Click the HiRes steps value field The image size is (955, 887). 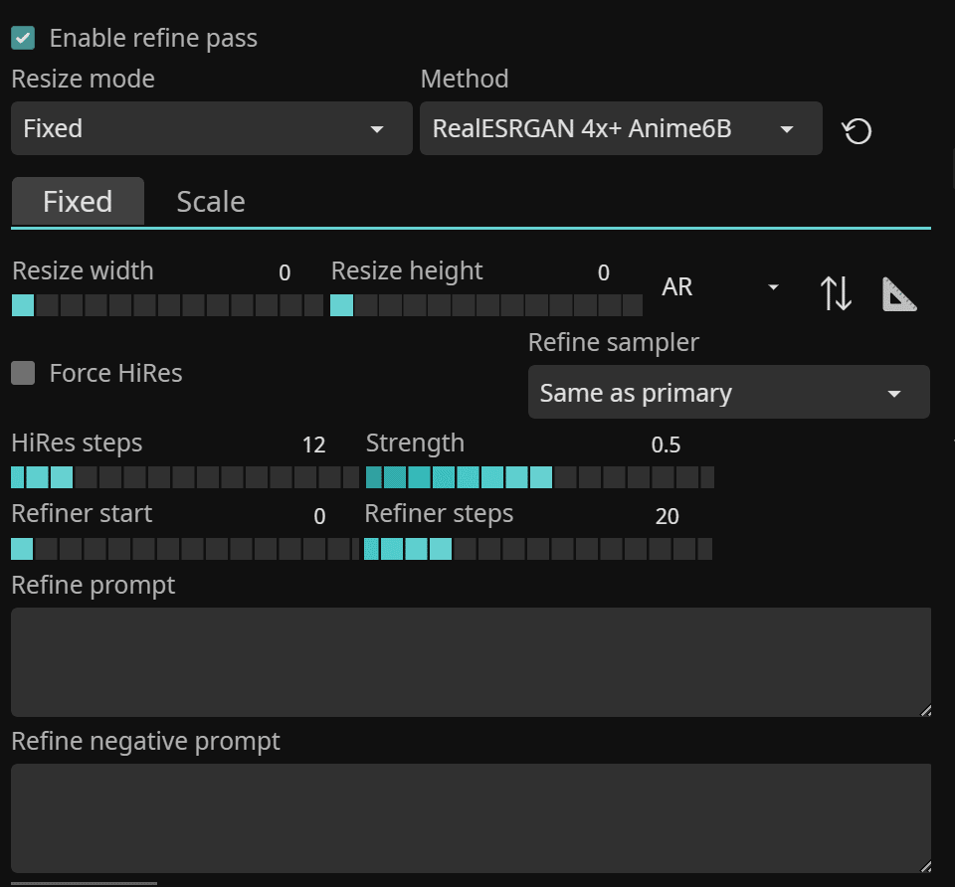[313, 444]
